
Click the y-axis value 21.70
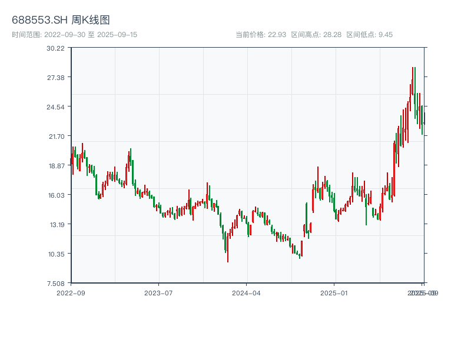click(57, 136)
